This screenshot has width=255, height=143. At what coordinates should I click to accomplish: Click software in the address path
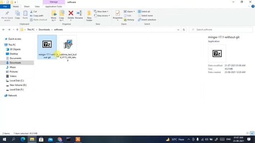(x=58, y=30)
